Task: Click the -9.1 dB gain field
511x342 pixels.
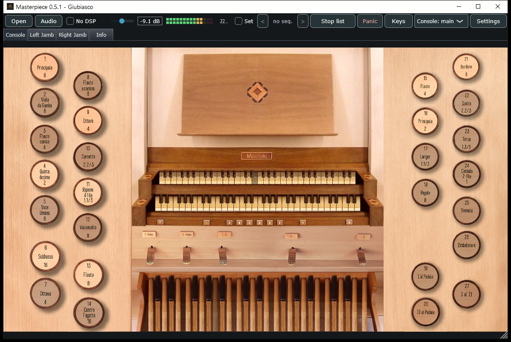Action: 150,21
